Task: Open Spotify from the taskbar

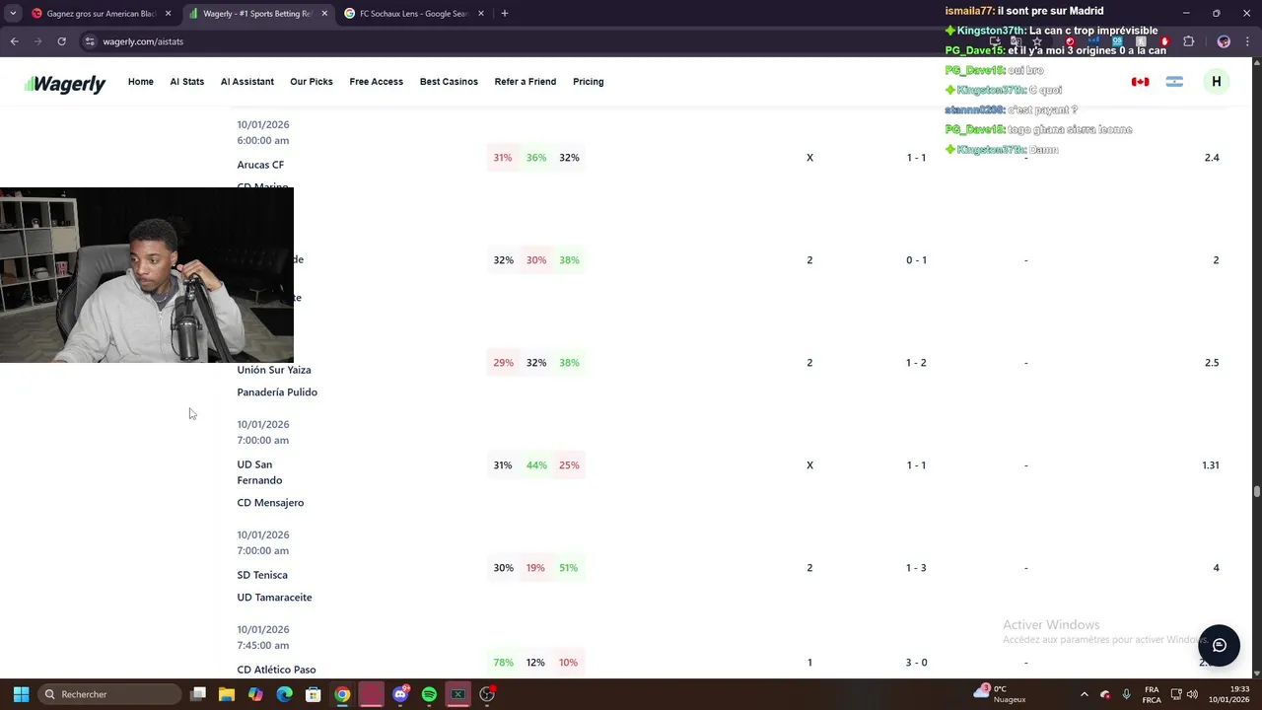Action: pos(429,694)
